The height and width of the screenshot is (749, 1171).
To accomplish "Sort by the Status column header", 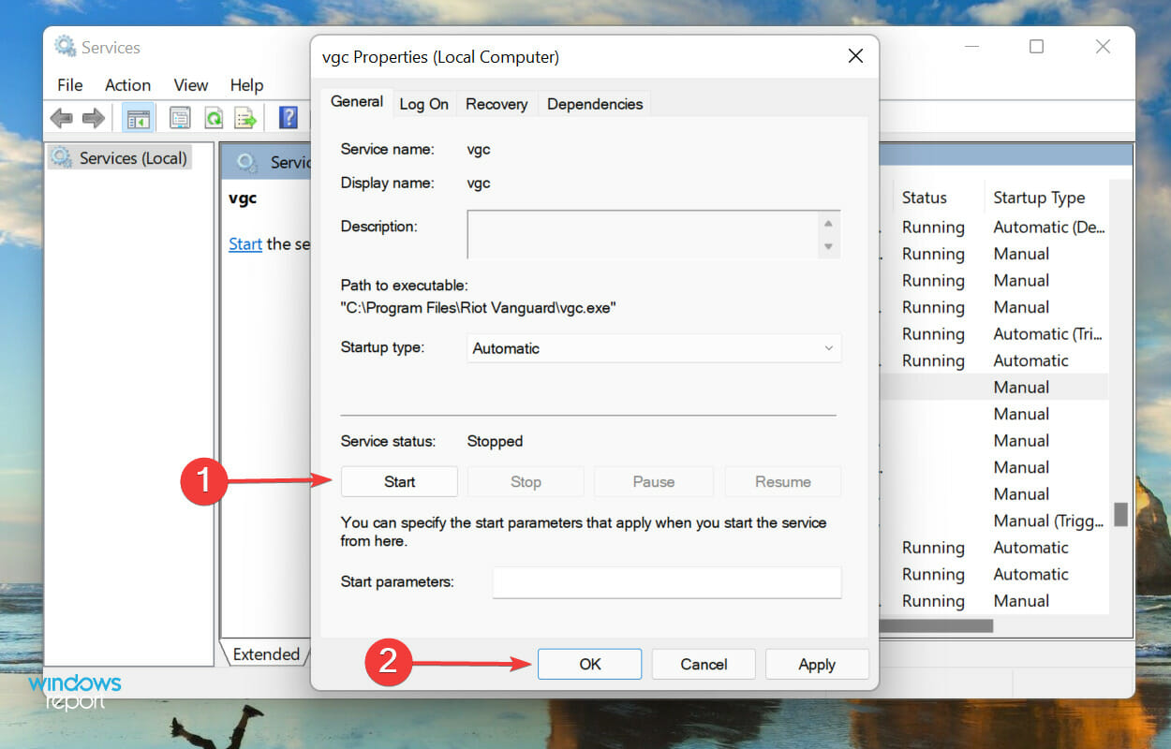I will point(924,198).
